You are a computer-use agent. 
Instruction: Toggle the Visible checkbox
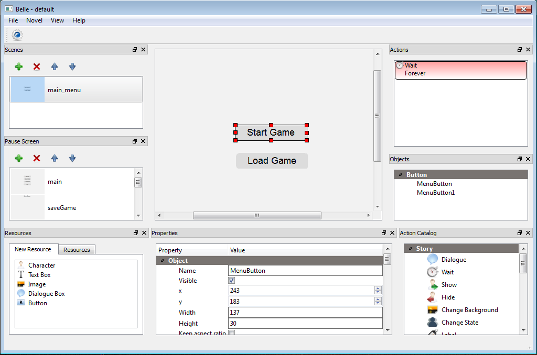point(232,281)
